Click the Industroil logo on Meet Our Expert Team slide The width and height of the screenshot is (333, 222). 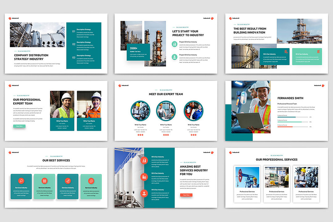point(123,85)
